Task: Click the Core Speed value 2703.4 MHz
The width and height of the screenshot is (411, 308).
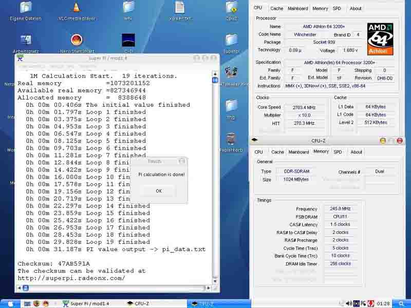Action: [304, 107]
